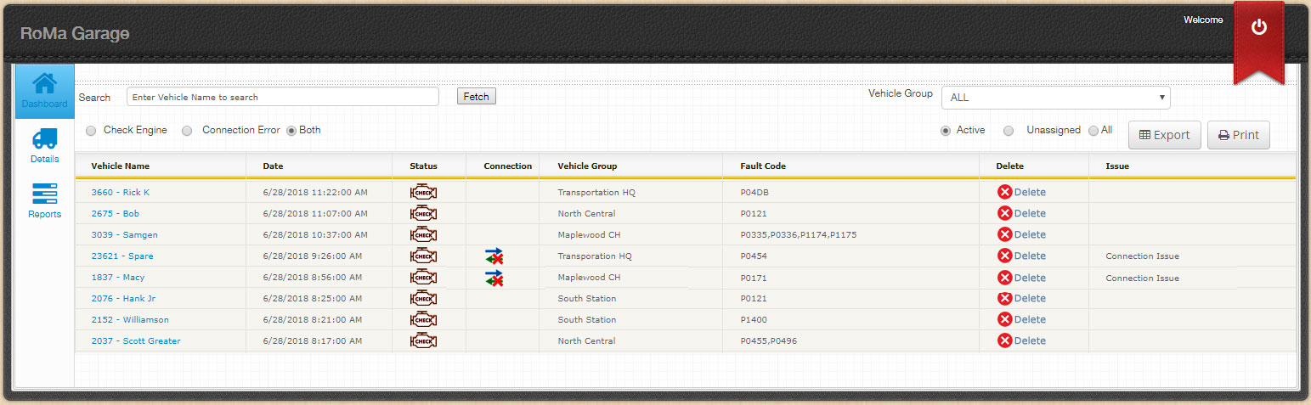Click red delete X icon for Rick K
Viewport: 1311px width, 405px height.
(x=1004, y=192)
